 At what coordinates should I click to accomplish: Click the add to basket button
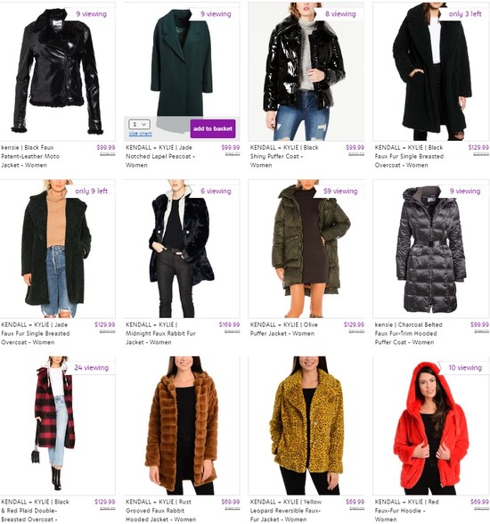click(x=213, y=128)
